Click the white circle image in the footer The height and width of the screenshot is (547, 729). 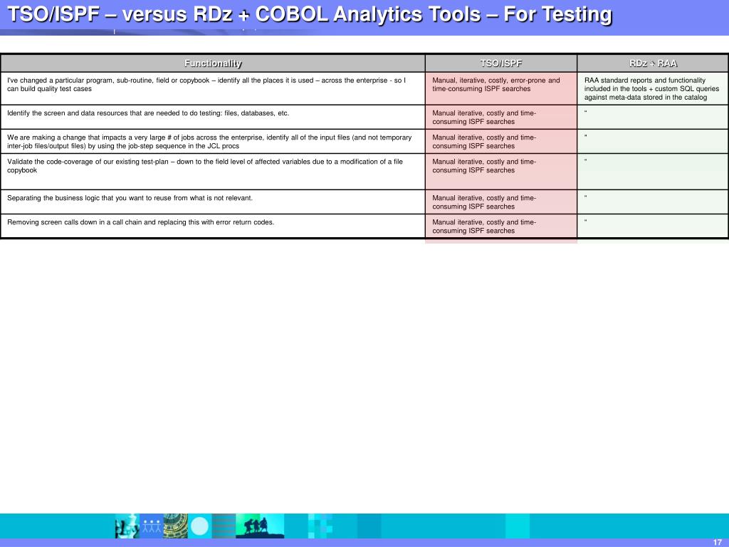(200, 526)
